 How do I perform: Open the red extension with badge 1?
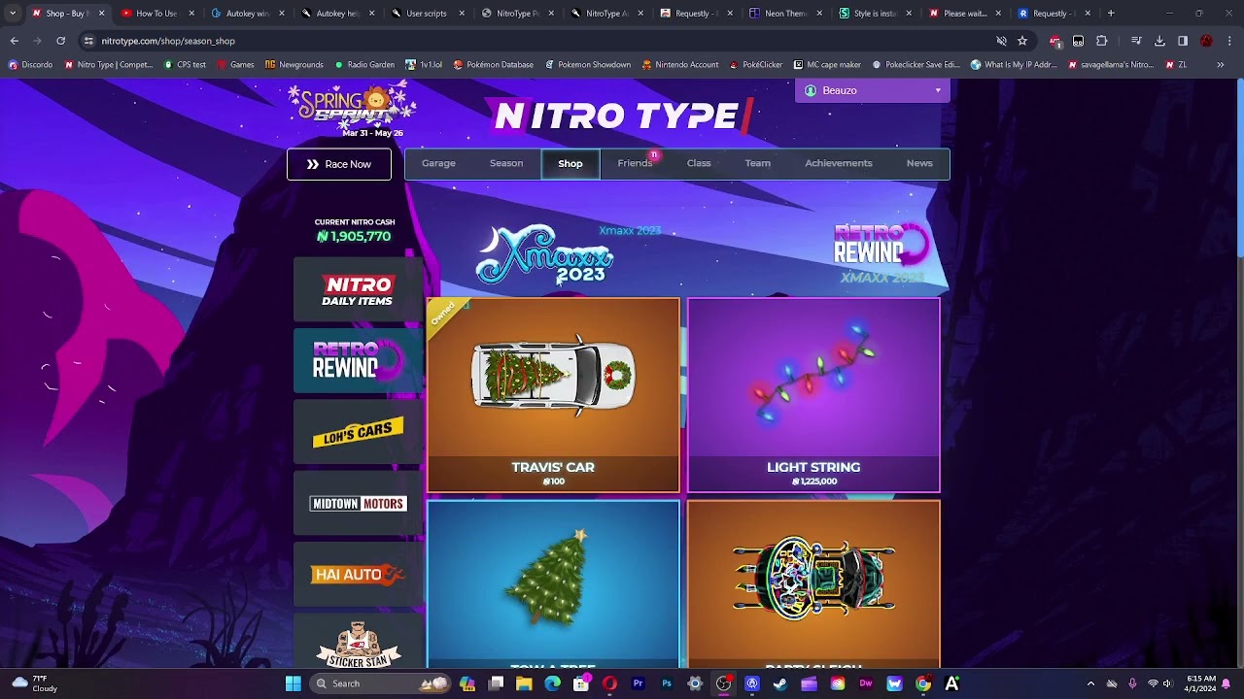tap(1055, 41)
